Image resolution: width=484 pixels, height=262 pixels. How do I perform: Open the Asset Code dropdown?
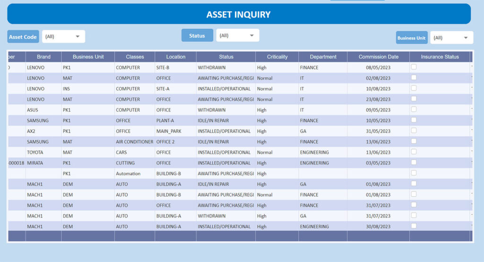[x=64, y=36]
